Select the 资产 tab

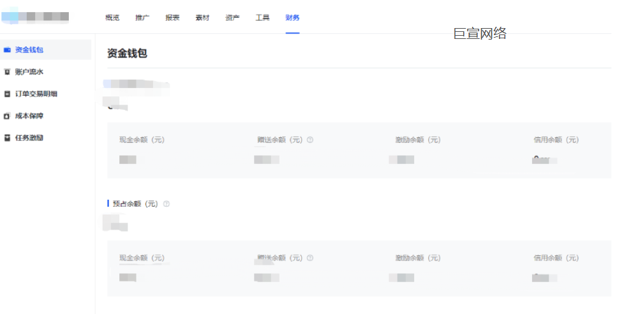coord(232,17)
